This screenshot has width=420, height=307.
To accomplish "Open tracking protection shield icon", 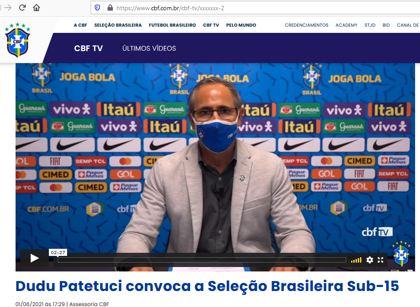I will click(x=97, y=8).
